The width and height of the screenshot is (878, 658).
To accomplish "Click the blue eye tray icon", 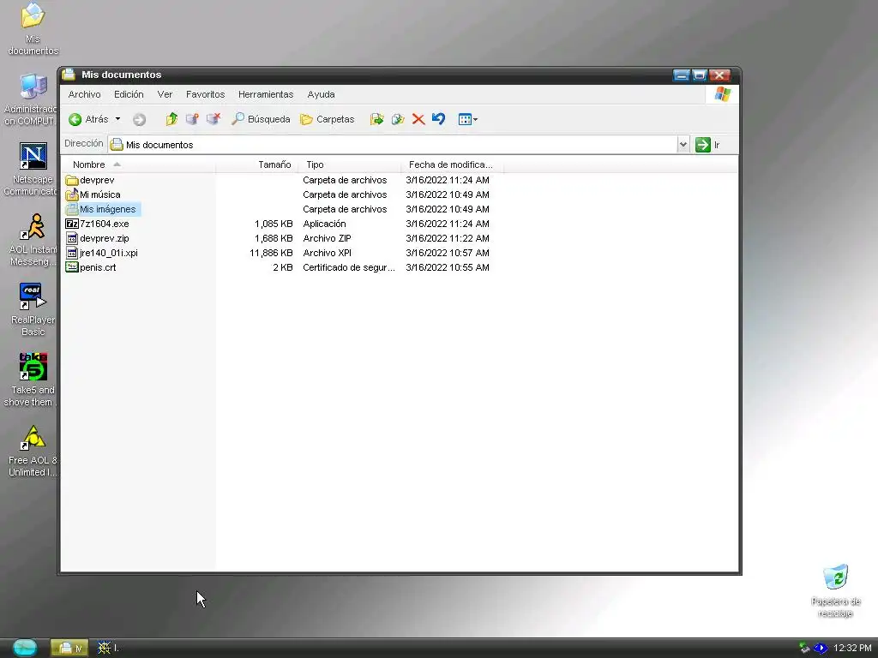I will [x=821, y=648].
